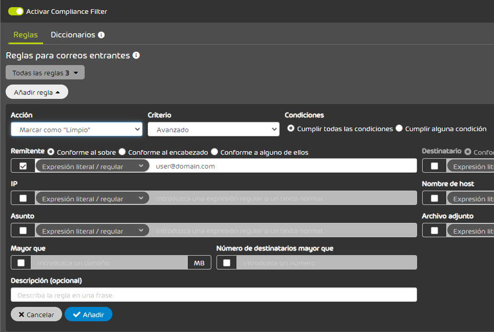The width and height of the screenshot is (494, 332).
Task: Open the Criterio dropdown set to Avanzado
Action: pyautogui.click(x=213, y=129)
